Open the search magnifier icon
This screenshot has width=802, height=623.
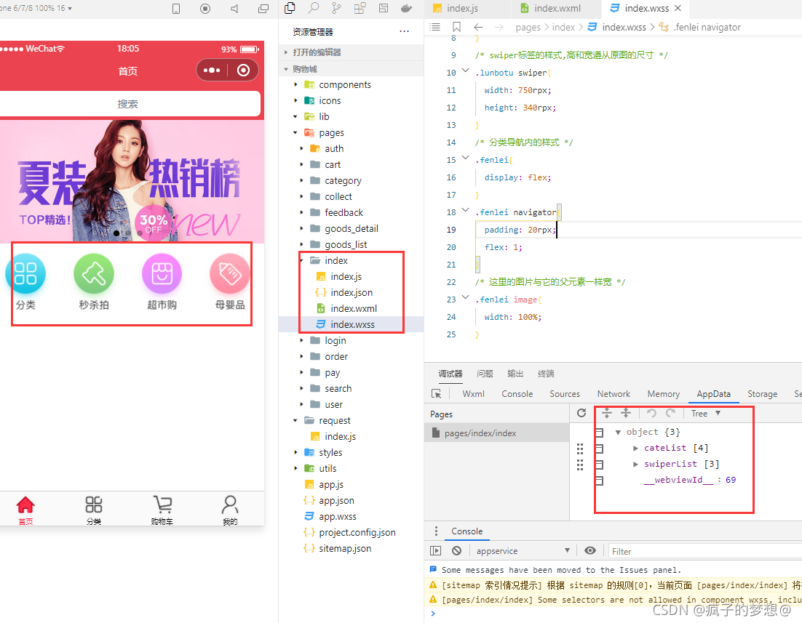tap(314, 8)
